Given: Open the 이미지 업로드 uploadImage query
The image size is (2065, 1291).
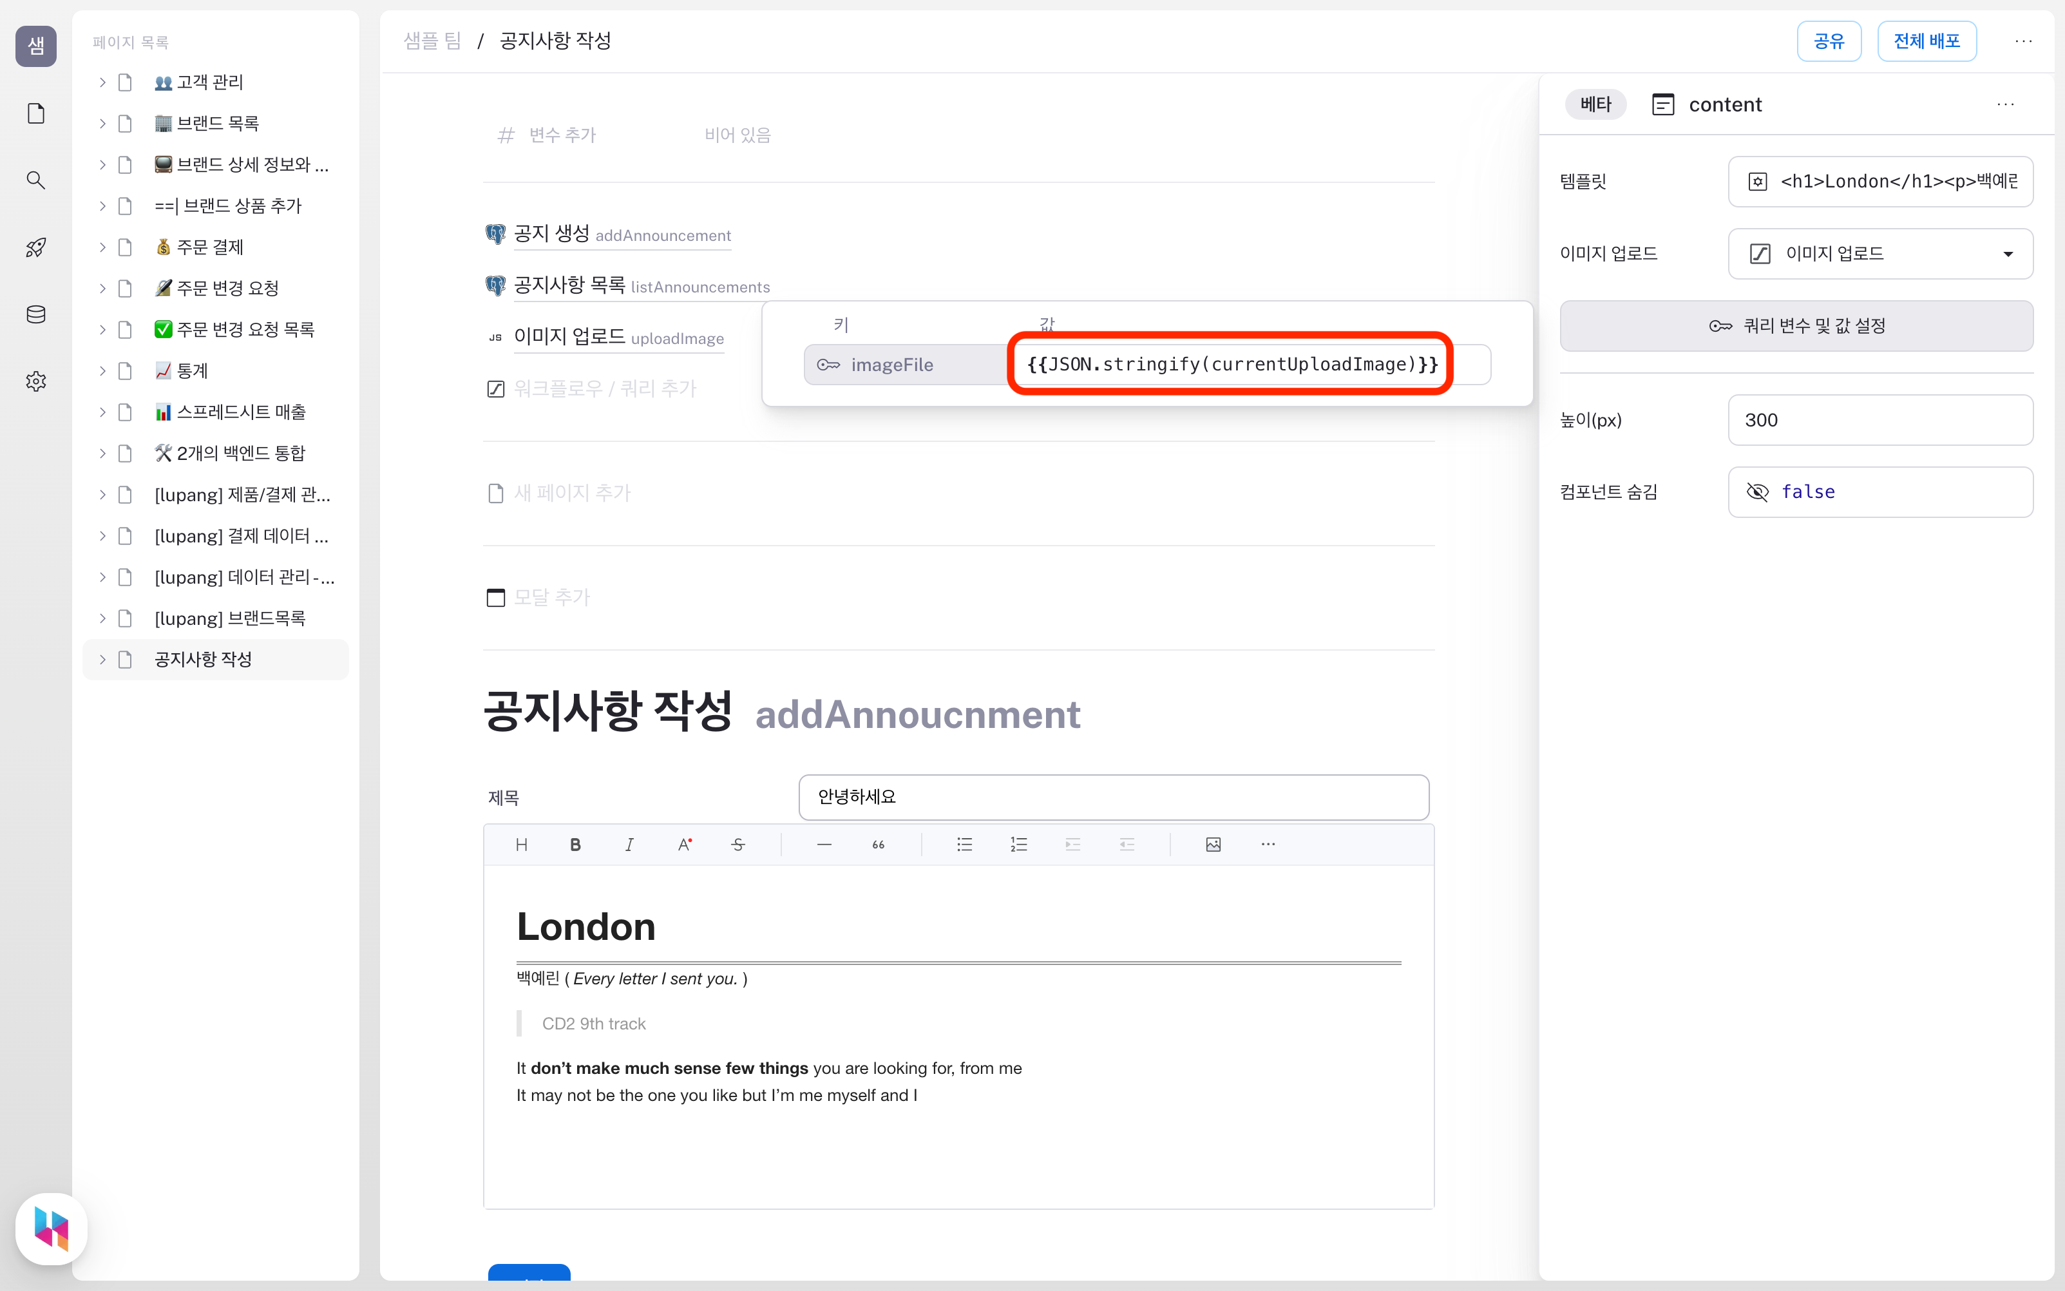Looking at the screenshot, I should [618, 338].
